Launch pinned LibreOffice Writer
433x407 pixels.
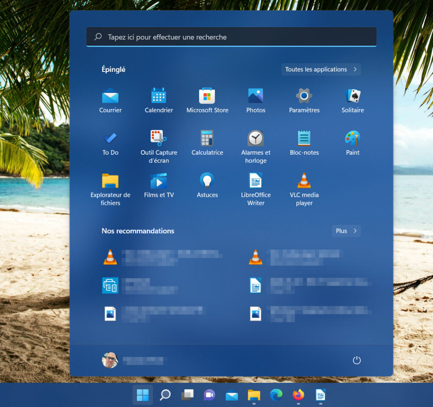tap(256, 189)
